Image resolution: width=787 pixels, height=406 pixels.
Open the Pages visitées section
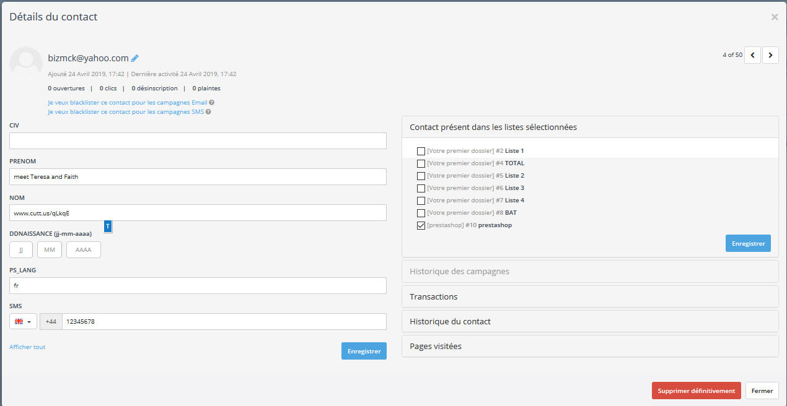[x=590, y=346]
